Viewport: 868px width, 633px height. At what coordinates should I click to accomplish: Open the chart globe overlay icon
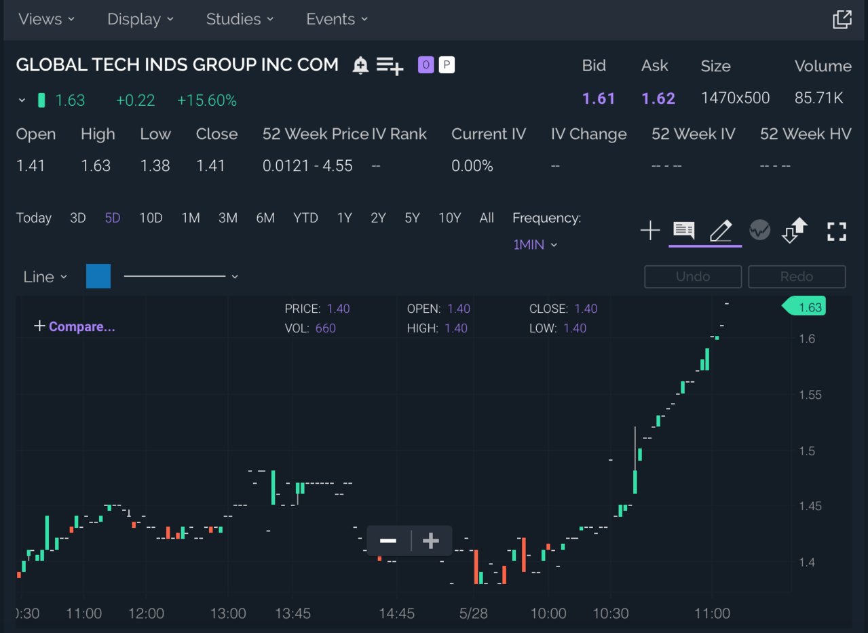[x=759, y=231]
